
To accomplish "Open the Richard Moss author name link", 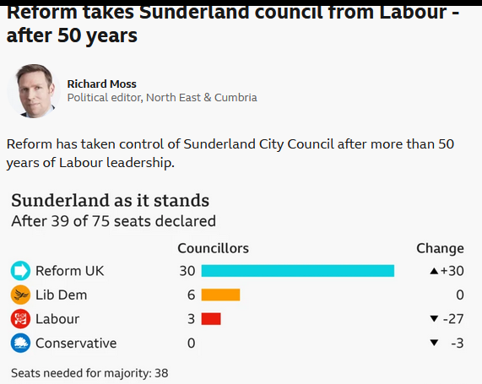I will (x=102, y=84).
